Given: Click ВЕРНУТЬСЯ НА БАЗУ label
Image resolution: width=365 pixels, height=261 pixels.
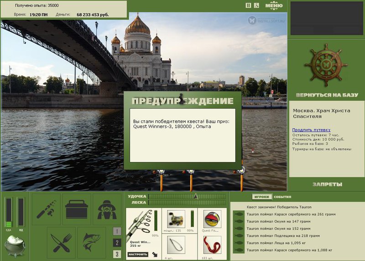Looking at the screenshot, I should 327,95.
